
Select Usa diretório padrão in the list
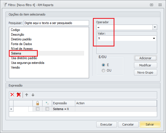(24, 58)
